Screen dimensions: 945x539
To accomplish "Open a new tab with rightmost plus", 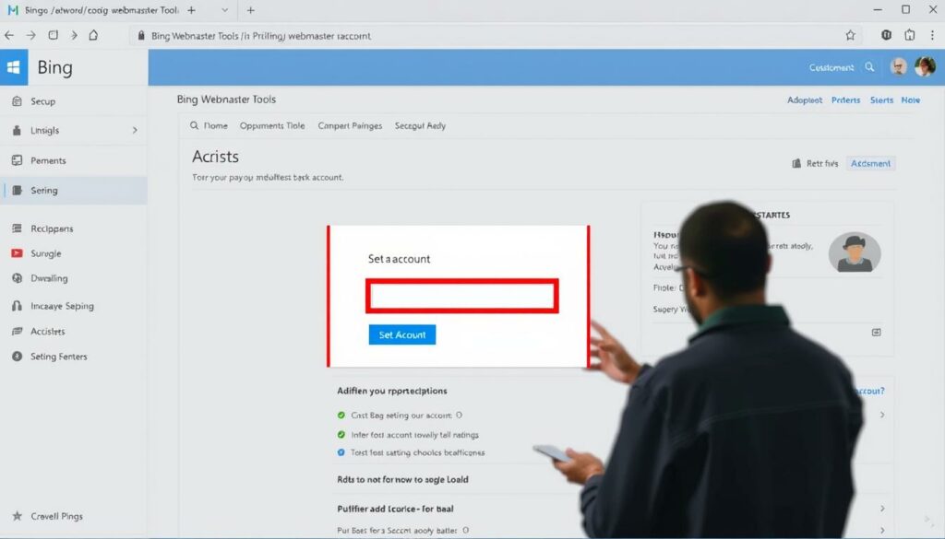I will [x=251, y=10].
